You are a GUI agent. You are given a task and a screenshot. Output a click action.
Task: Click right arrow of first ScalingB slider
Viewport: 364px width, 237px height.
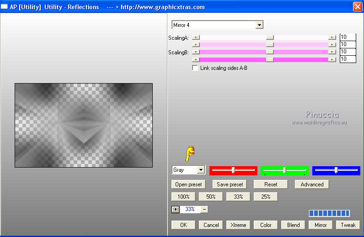tap(332, 52)
